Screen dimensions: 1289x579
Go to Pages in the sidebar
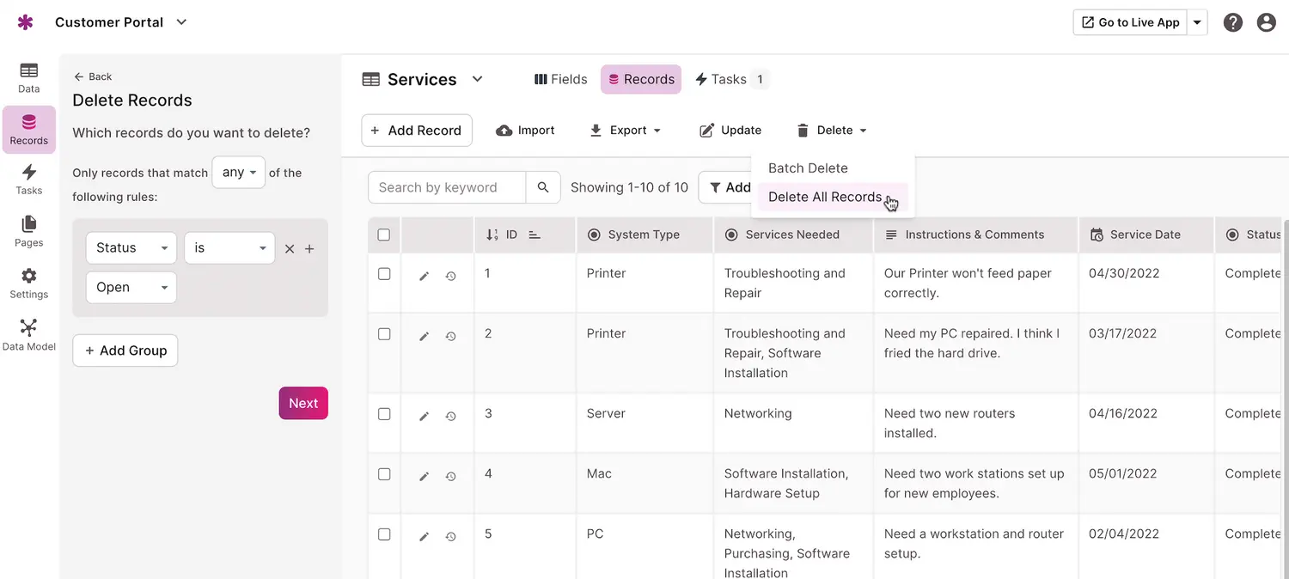pyautogui.click(x=28, y=231)
